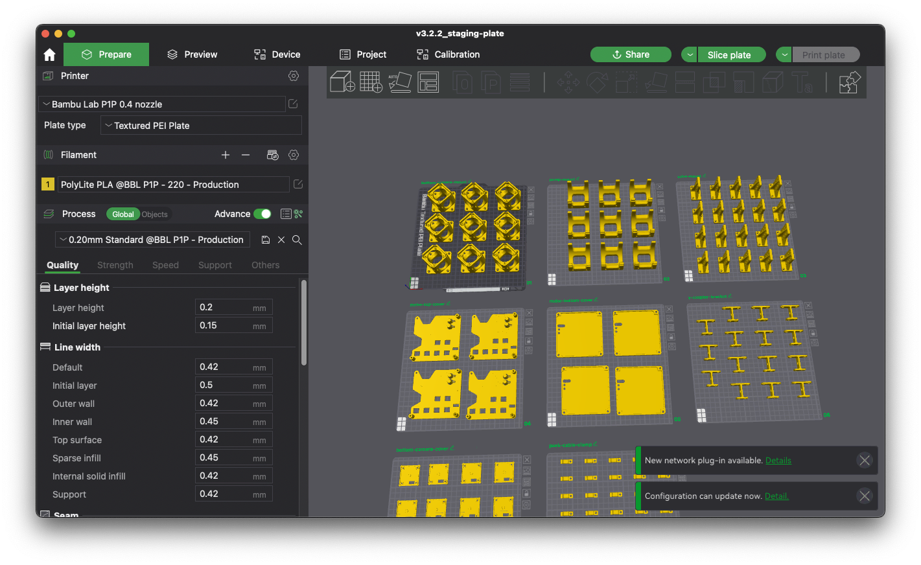This screenshot has width=921, height=565.
Task: Click the Add object cube icon
Action: [x=342, y=82]
